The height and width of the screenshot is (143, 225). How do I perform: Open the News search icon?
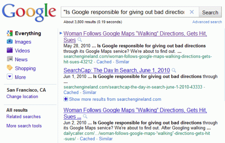coord(9,60)
